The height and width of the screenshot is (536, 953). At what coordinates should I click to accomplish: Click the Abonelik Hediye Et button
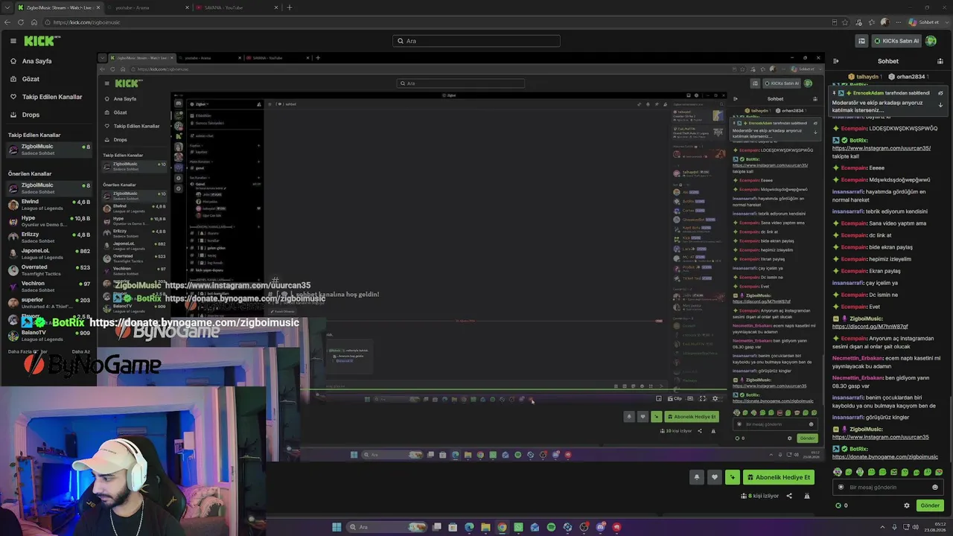778,477
